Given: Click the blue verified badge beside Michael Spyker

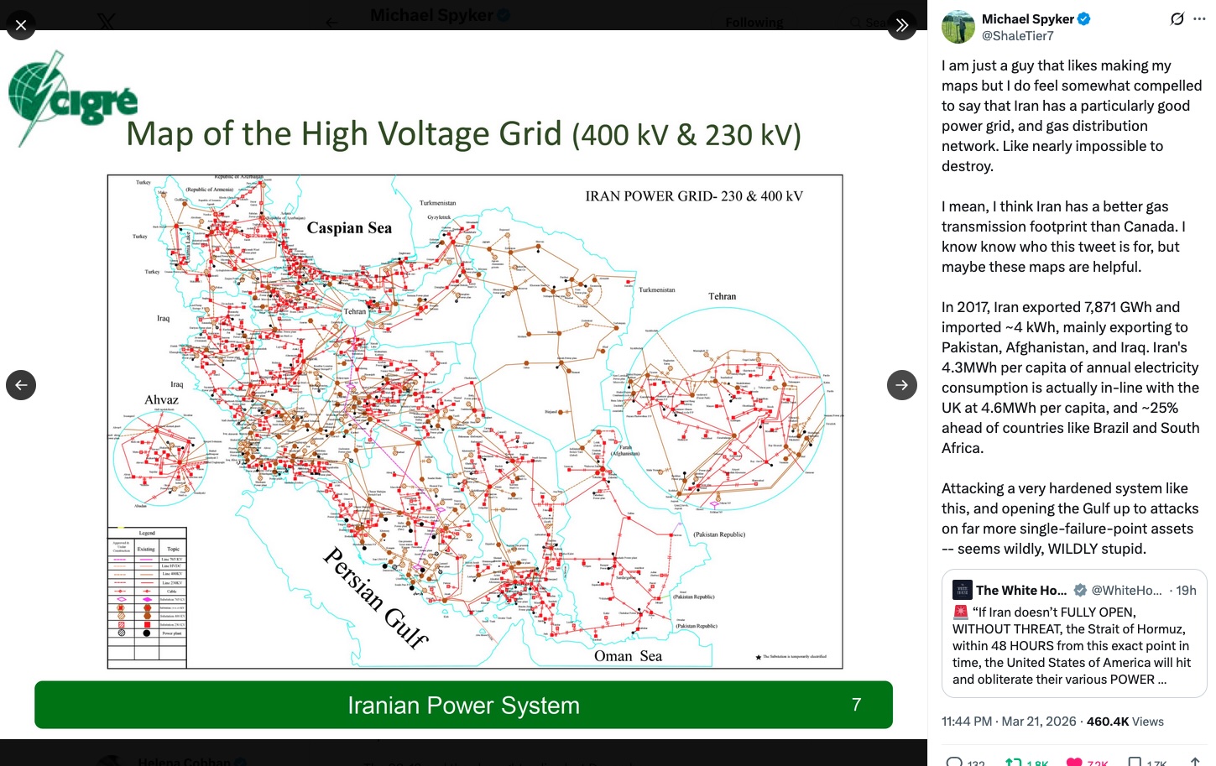Looking at the screenshot, I should (x=1083, y=18).
